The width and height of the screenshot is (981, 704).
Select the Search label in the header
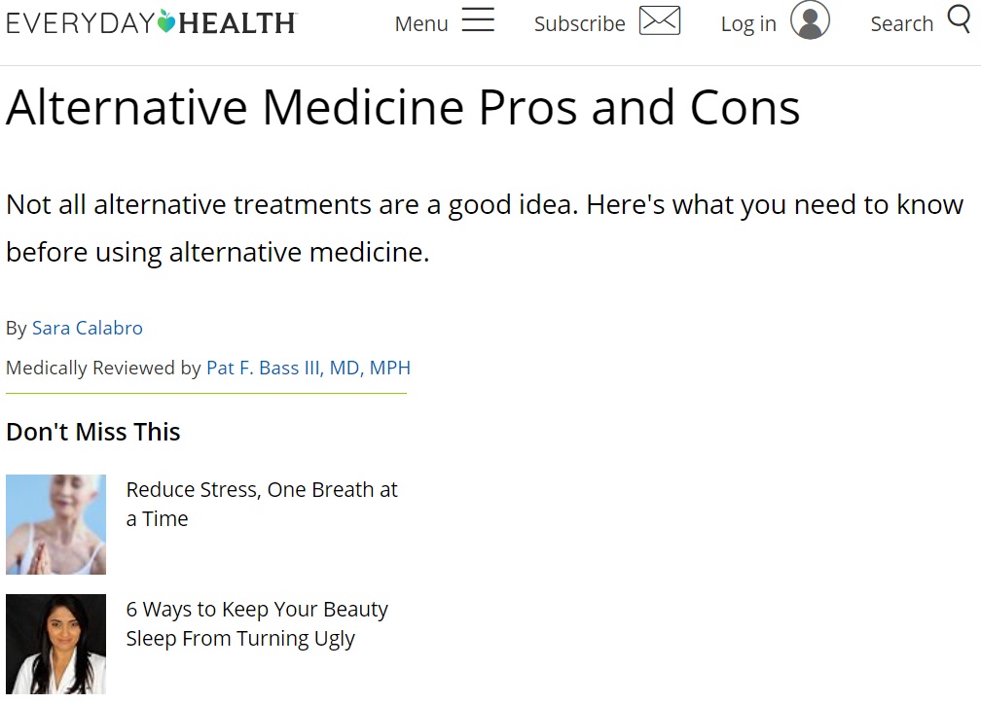point(901,23)
